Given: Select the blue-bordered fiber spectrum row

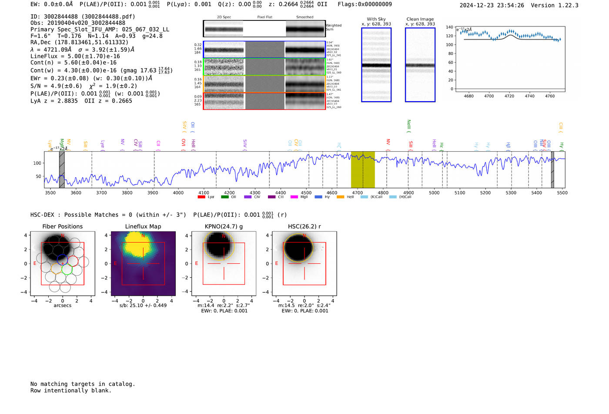Looking at the screenshot, I should click(264, 50).
